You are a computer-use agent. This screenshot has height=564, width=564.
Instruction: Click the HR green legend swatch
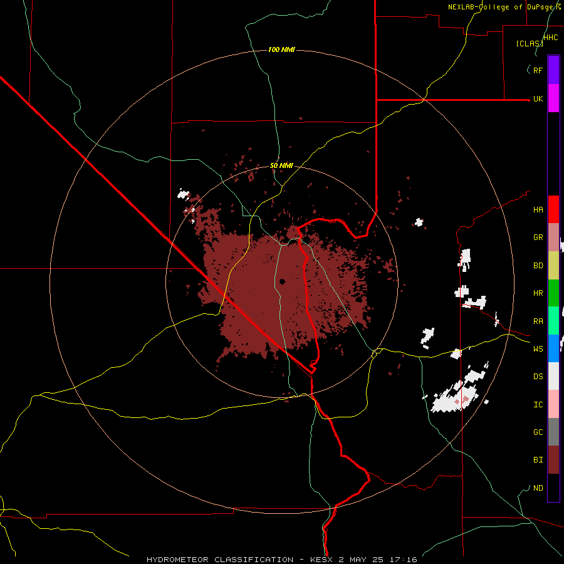(x=553, y=293)
